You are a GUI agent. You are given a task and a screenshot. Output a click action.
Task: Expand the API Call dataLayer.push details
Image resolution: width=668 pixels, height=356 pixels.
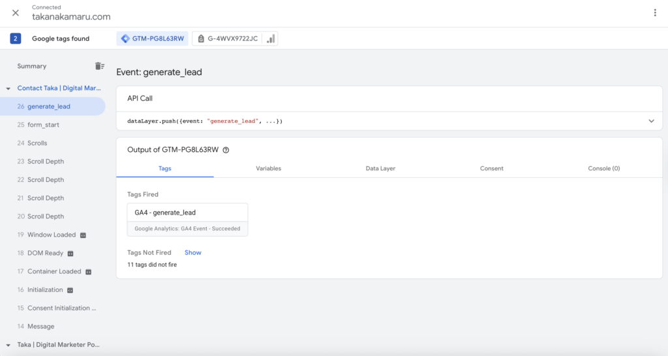[651, 121]
